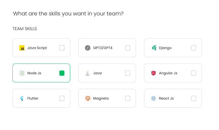The height and width of the screenshot is (130, 219).
Task: Click the orange Magento logo icon
Action: (x=88, y=98)
